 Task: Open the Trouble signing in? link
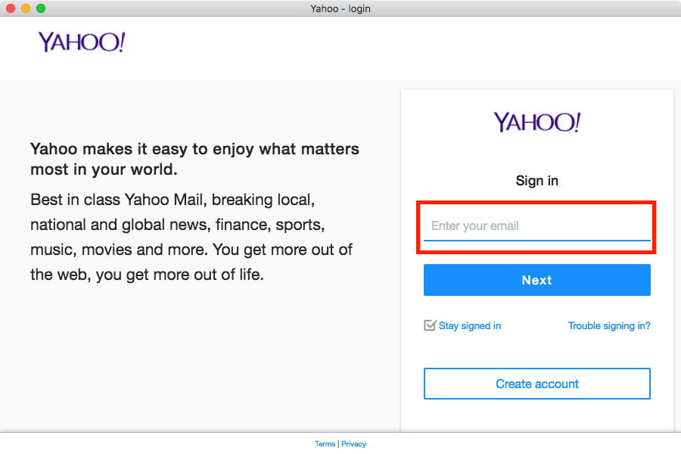609,326
